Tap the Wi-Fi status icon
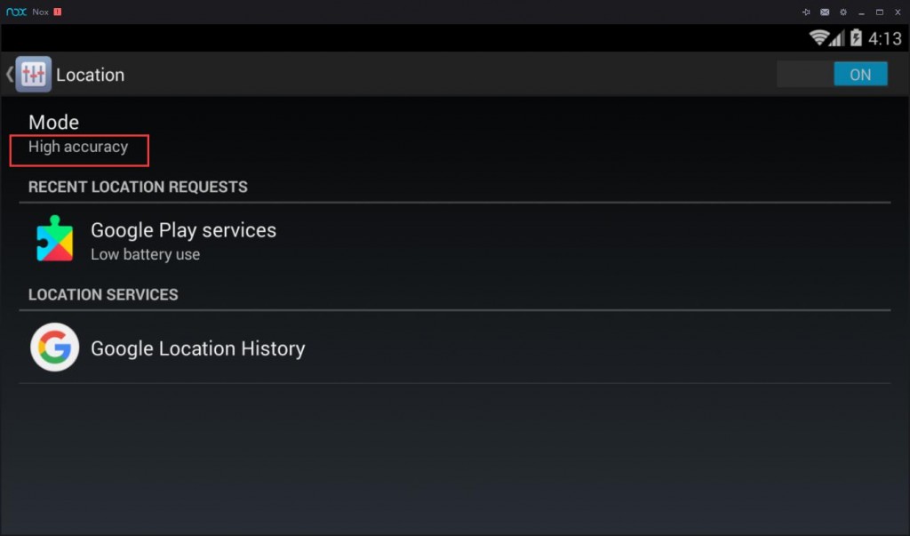The image size is (910, 536). point(818,38)
